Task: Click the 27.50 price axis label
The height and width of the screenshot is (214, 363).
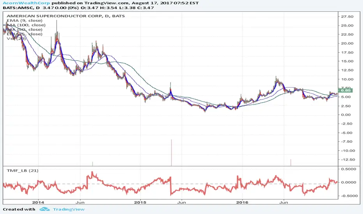Action: [347, 17]
